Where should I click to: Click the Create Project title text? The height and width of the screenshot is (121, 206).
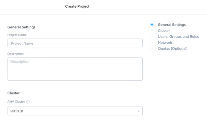(77, 6)
